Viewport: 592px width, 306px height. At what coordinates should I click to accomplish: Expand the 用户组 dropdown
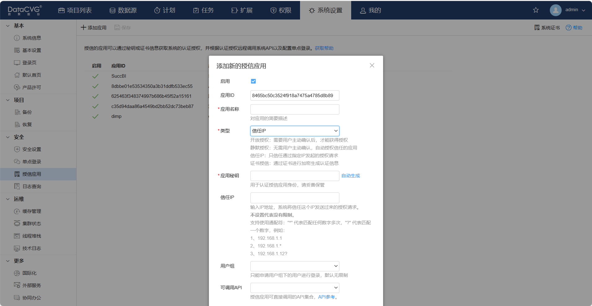click(294, 266)
